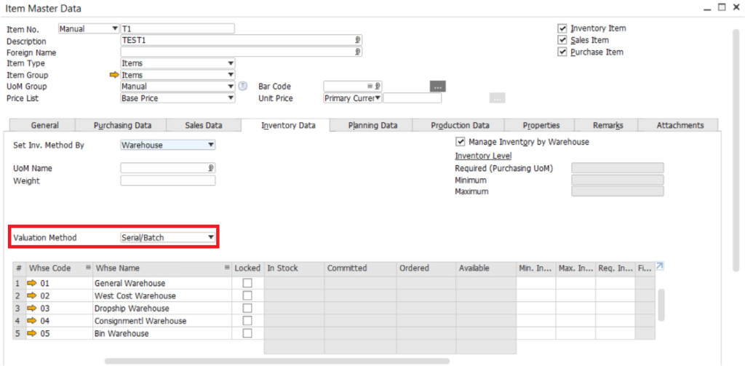Open the Item Group dropdown
This screenshot has height=366, width=745.
pos(178,75)
